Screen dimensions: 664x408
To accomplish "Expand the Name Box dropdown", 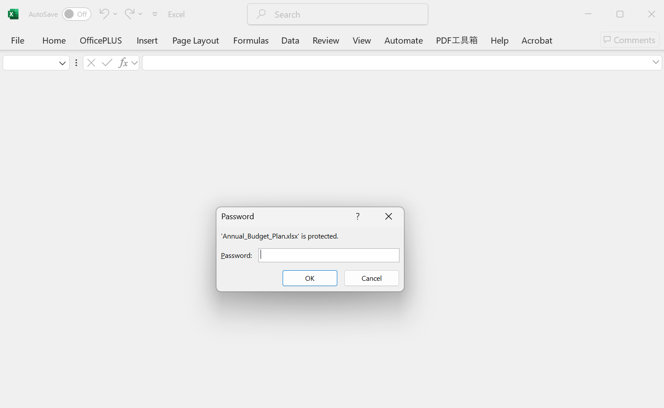I will tap(62, 63).
